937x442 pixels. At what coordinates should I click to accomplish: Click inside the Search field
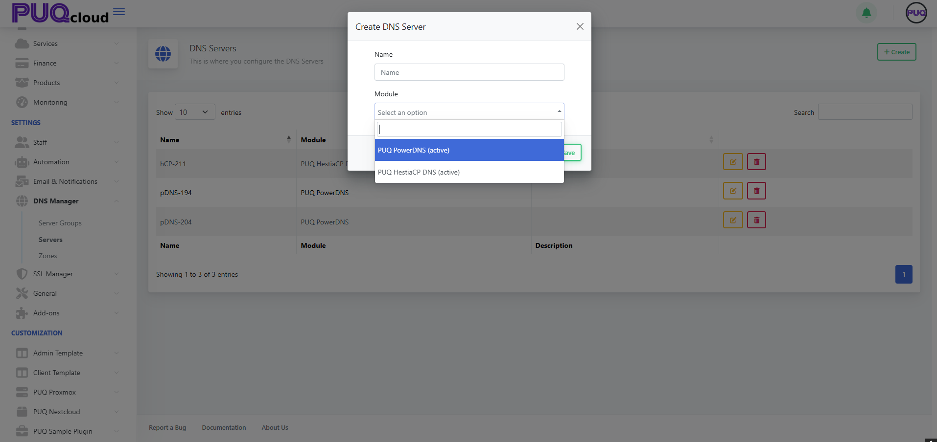click(864, 112)
